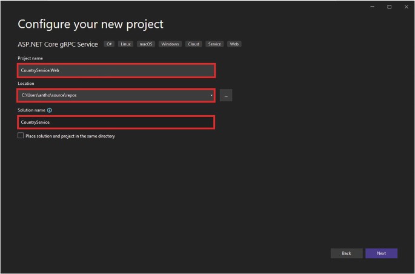This screenshot has height=274, width=415.
Task: Click the info icon beside Solution name
Action: click(50, 110)
